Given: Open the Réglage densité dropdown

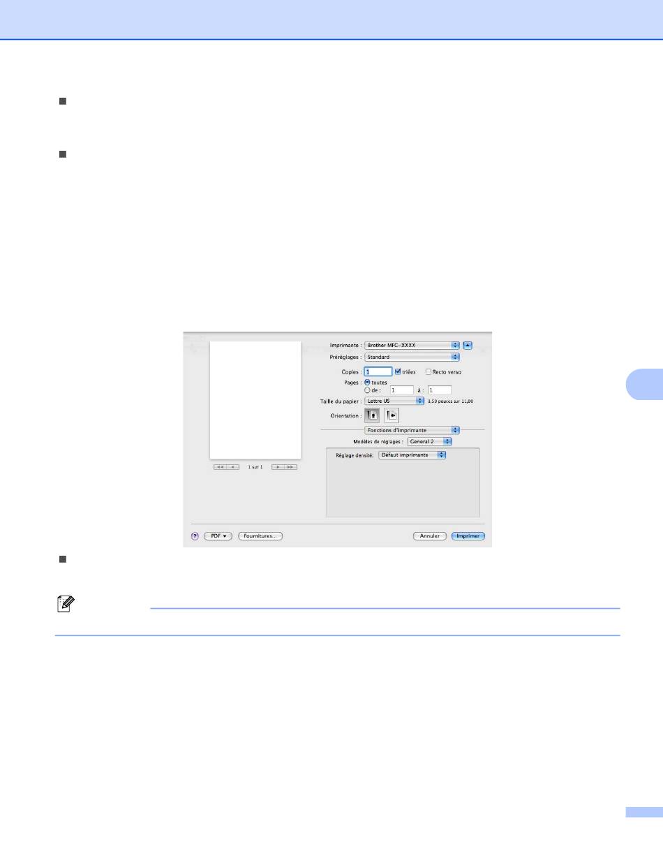Looking at the screenshot, I should (x=412, y=455).
